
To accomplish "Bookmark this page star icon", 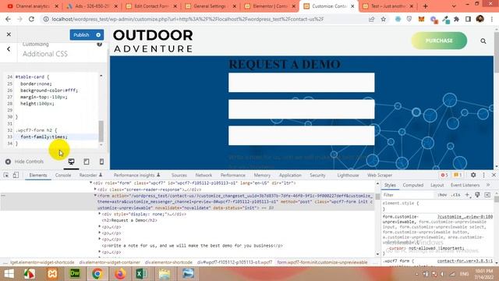I will coord(384,19).
